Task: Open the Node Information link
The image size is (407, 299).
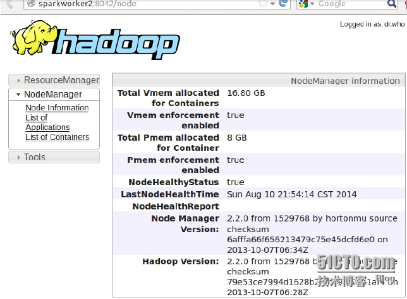Action: 57,107
